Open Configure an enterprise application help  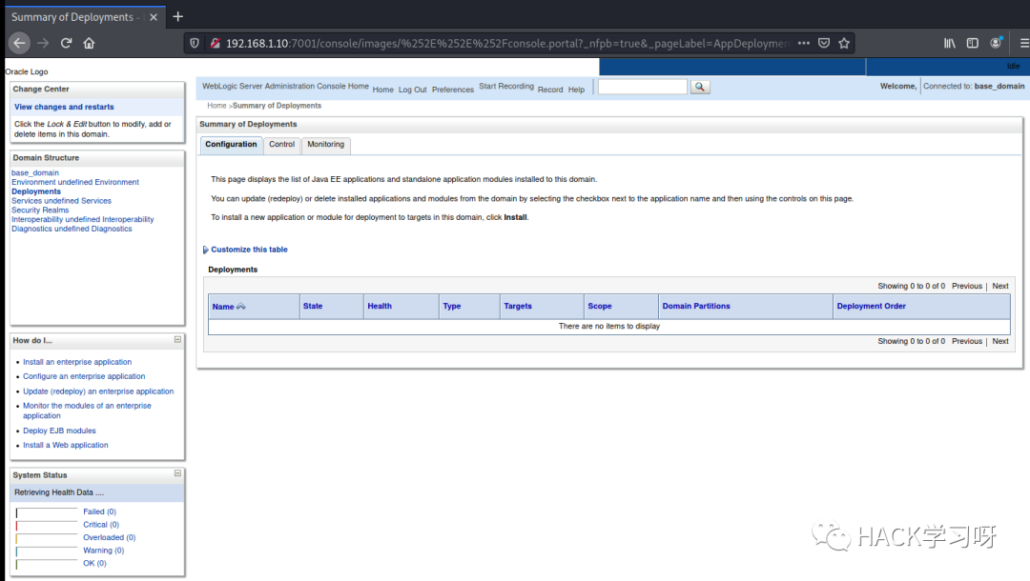84,376
